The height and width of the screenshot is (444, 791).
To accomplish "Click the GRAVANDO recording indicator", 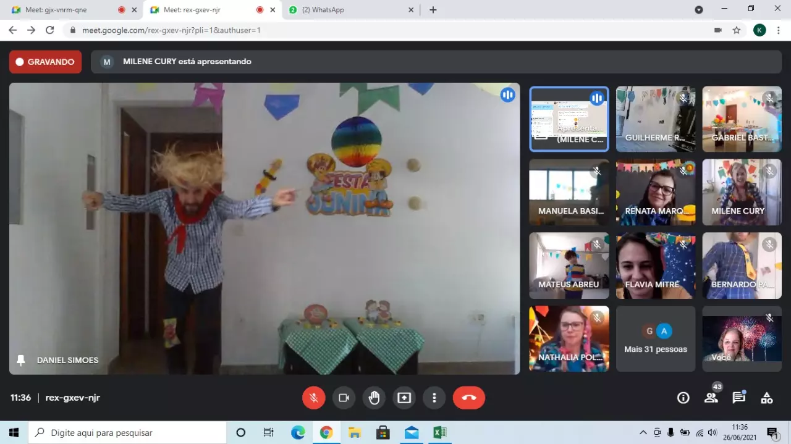I will (45, 62).
